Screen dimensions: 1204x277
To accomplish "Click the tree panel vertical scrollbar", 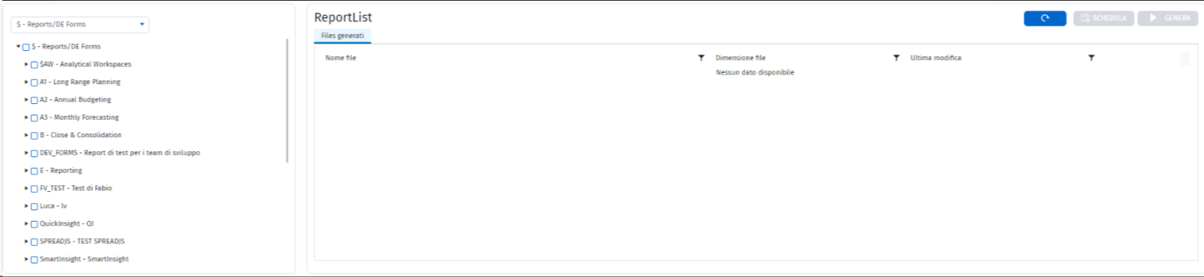I will coord(287,100).
